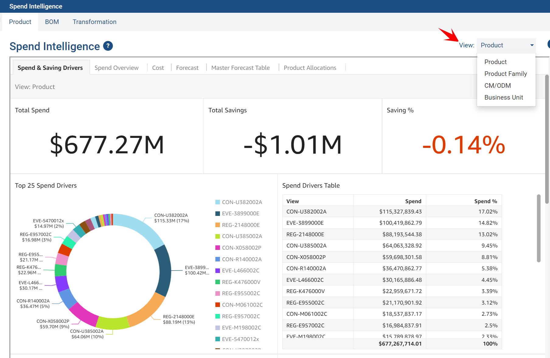
Task: Choose Product Family from the View list
Action: click(505, 74)
